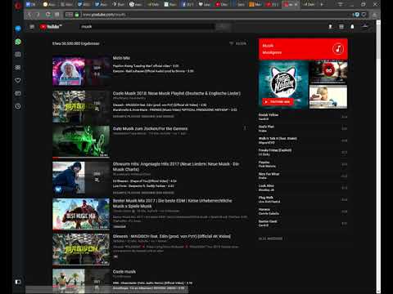
Task: View full Ohrwurm Hits playlist link
Action: click(x=143, y=193)
